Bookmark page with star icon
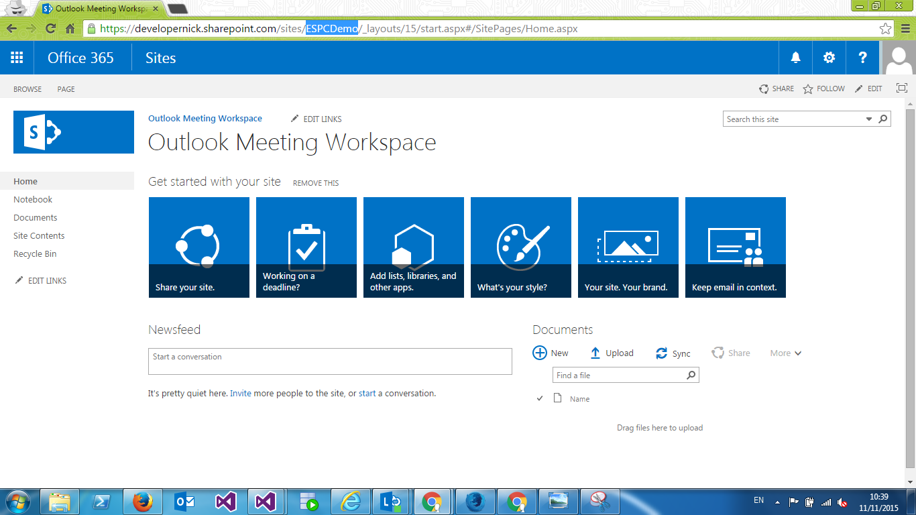This screenshot has width=916, height=515. [886, 29]
